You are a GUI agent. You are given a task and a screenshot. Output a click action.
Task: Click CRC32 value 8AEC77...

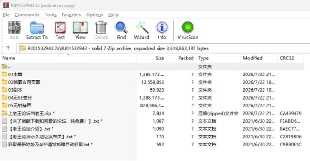(290, 129)
